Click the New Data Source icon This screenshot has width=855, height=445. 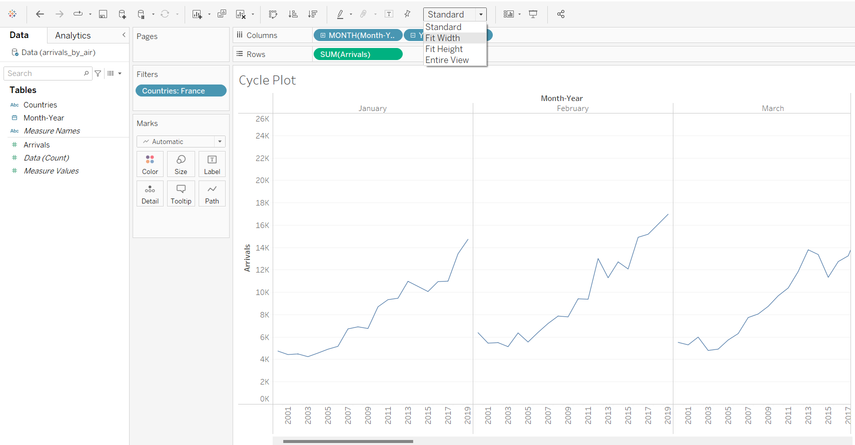[x=122, y=14]
